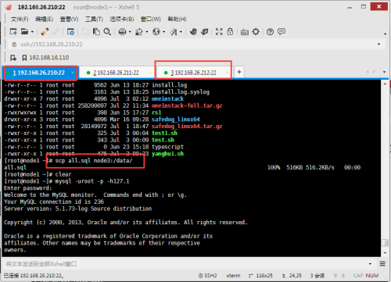Click the 3 会话 status entry
The image size is (391, 282).
click(x=317, y=276)
